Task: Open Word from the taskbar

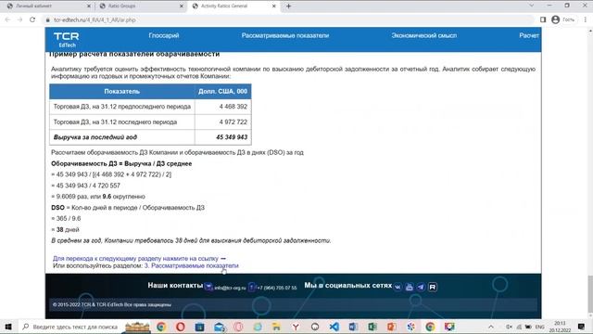Action: 353,327
